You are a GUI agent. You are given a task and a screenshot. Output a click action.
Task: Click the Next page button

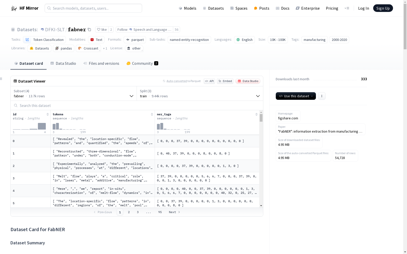pyautogui.click(x=175, y=212)
